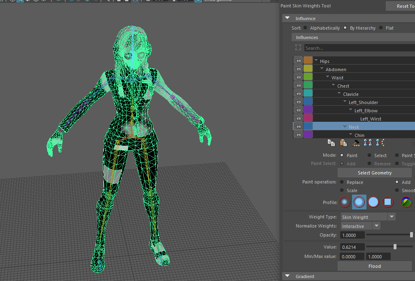Select the Move Weights to Influence icon
This screenshot has width=415, height=281.
coord(368,142)
